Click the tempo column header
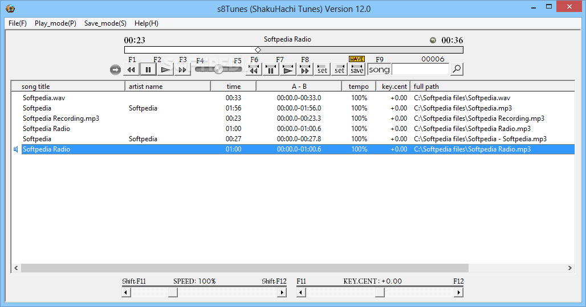This screenshot has width=586, height=307. [x=359, y=86]
